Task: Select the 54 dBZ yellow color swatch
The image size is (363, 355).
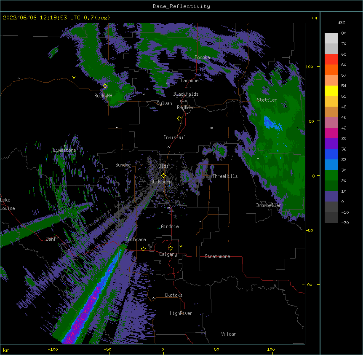Action: (331, 91)
